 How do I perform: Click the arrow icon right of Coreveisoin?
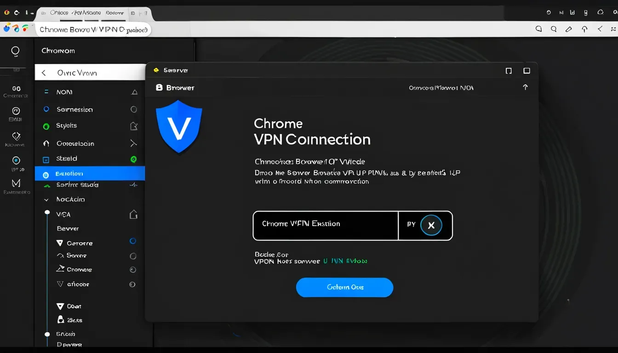pos(133,143)
